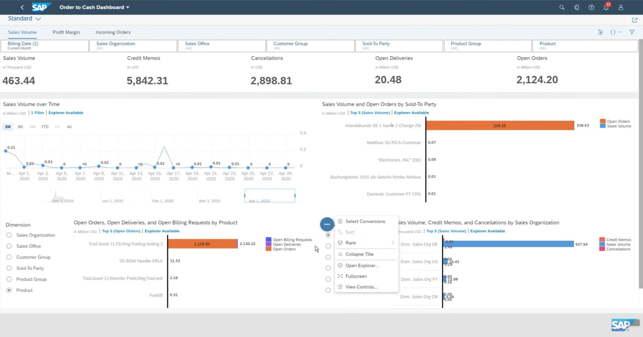Open the help question mark icon
This screenshot has height=337, width=643.
point(591,7)
